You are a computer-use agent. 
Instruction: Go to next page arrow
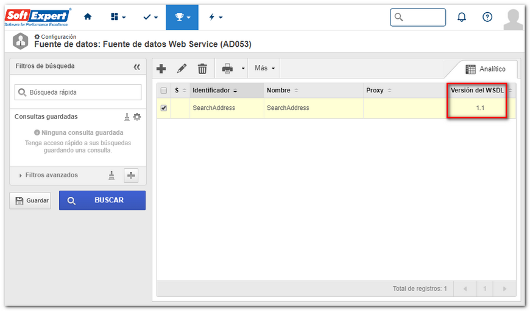(504, 289)
